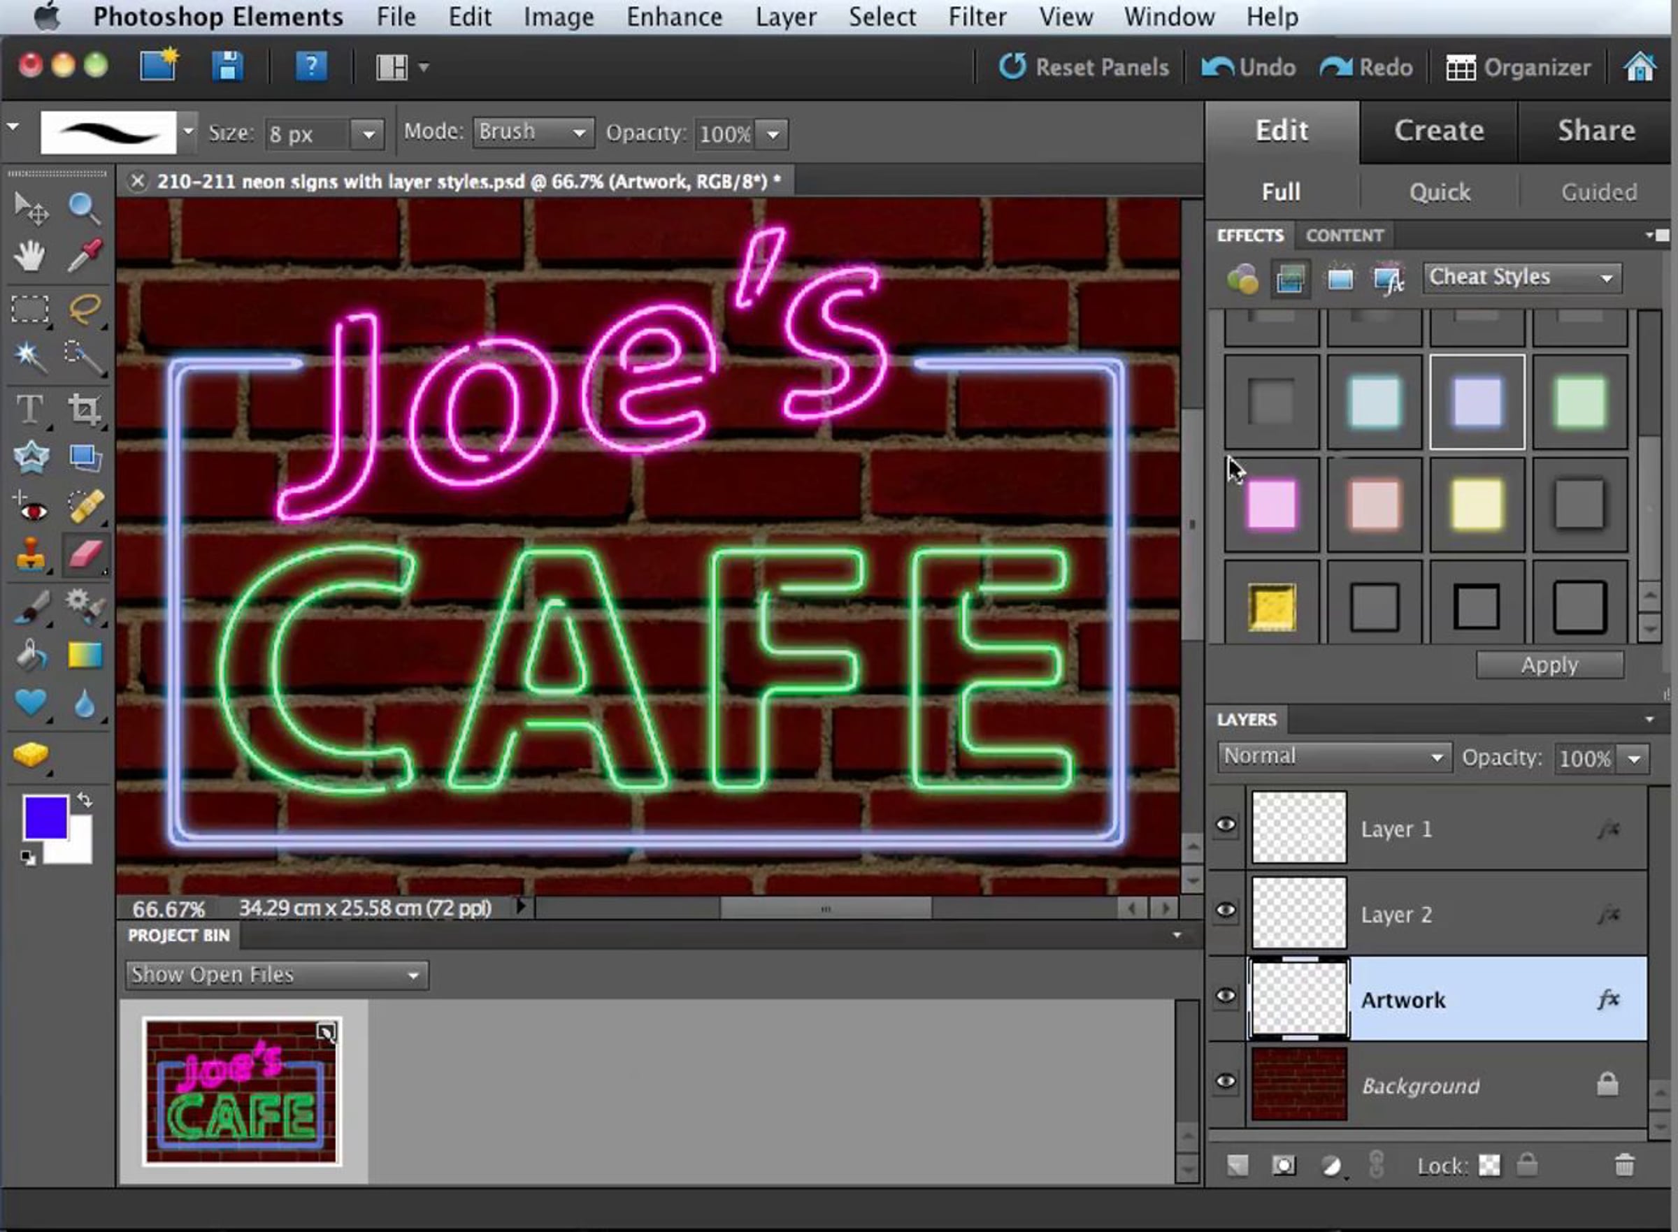Select the Zoom tool
This screenshot has width=1678, height=1232.
pos(84,208)
